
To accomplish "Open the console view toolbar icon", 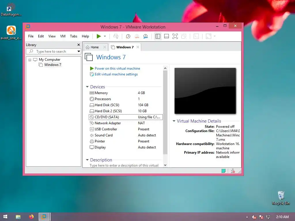I will point(196,36).
